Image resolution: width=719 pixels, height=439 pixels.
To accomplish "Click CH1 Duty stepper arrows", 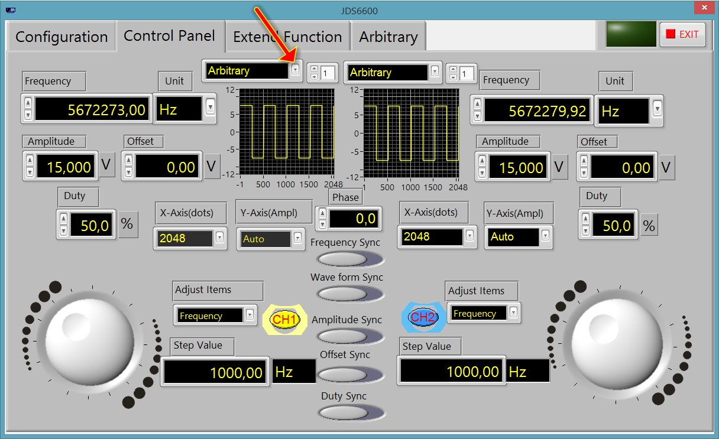I will tap(63, 225).
